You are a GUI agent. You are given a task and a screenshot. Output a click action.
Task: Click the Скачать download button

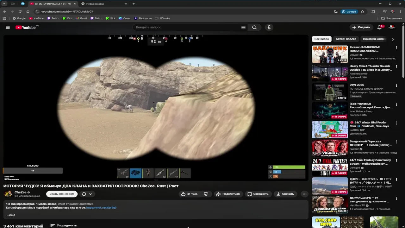[285, 194]
